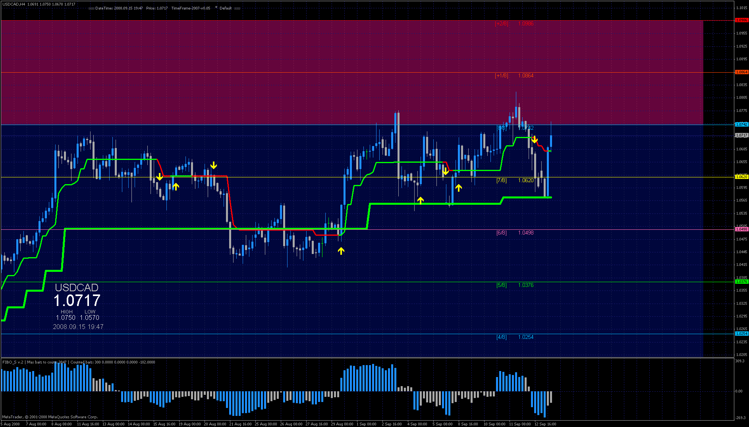Select the '[+2/8]' Murrey level label

coord(502,23)
